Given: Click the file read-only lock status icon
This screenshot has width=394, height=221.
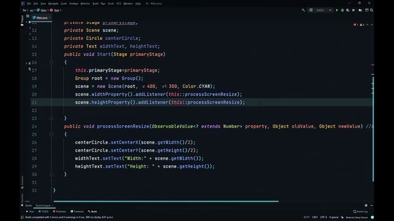Looking at the screenshot, I should pyautogui.click(x=342, y=217).
